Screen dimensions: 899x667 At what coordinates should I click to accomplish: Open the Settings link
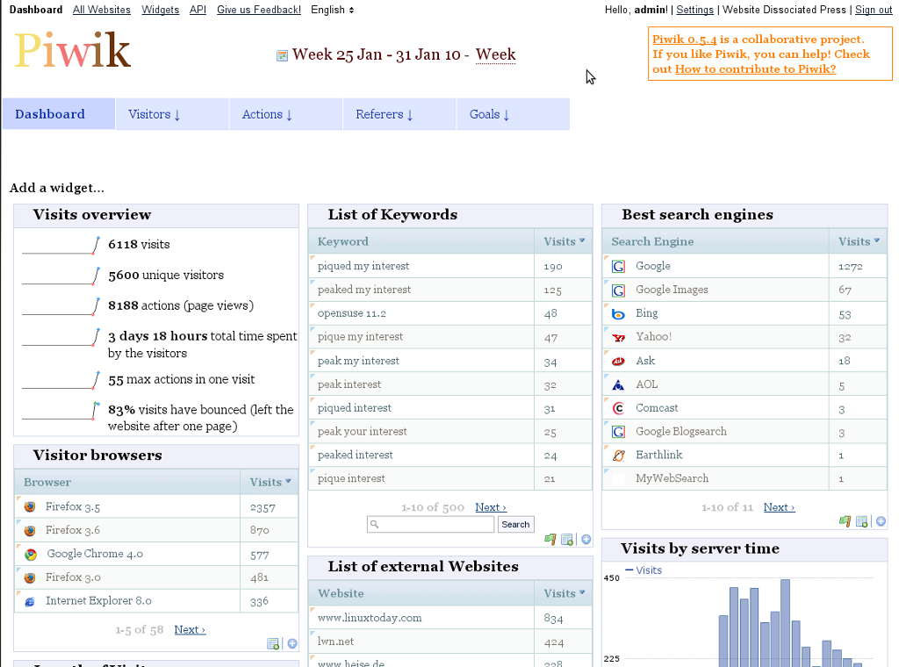pyautogui.click(x=695, y=10)
